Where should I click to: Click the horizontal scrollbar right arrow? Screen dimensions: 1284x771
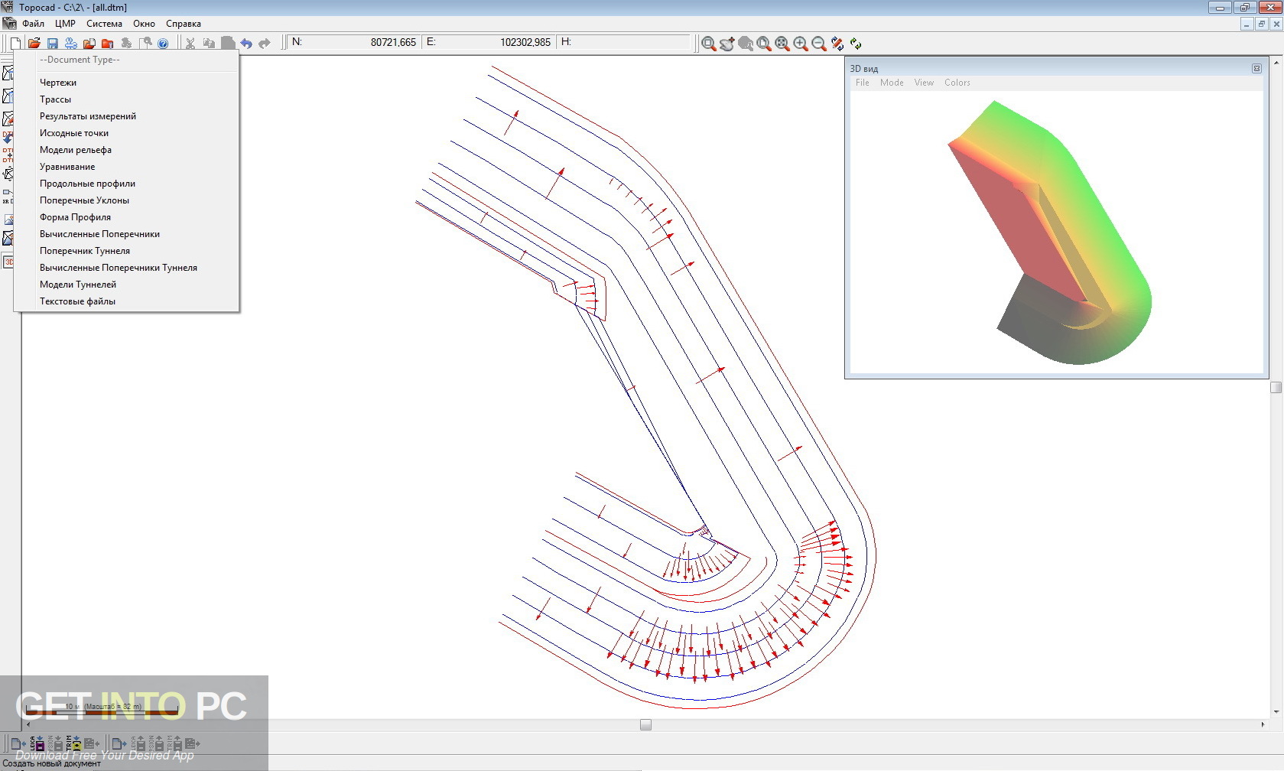(x=1263, y=724)
